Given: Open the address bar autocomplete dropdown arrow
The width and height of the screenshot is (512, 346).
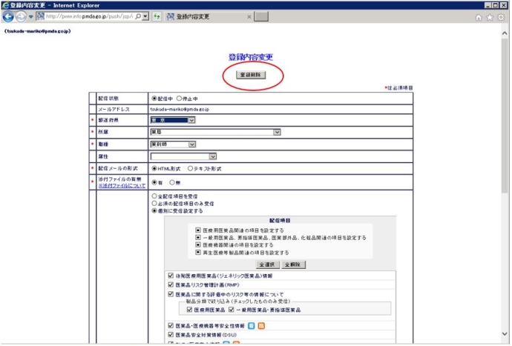Looking at the screenshot, I should pos(145,16).
